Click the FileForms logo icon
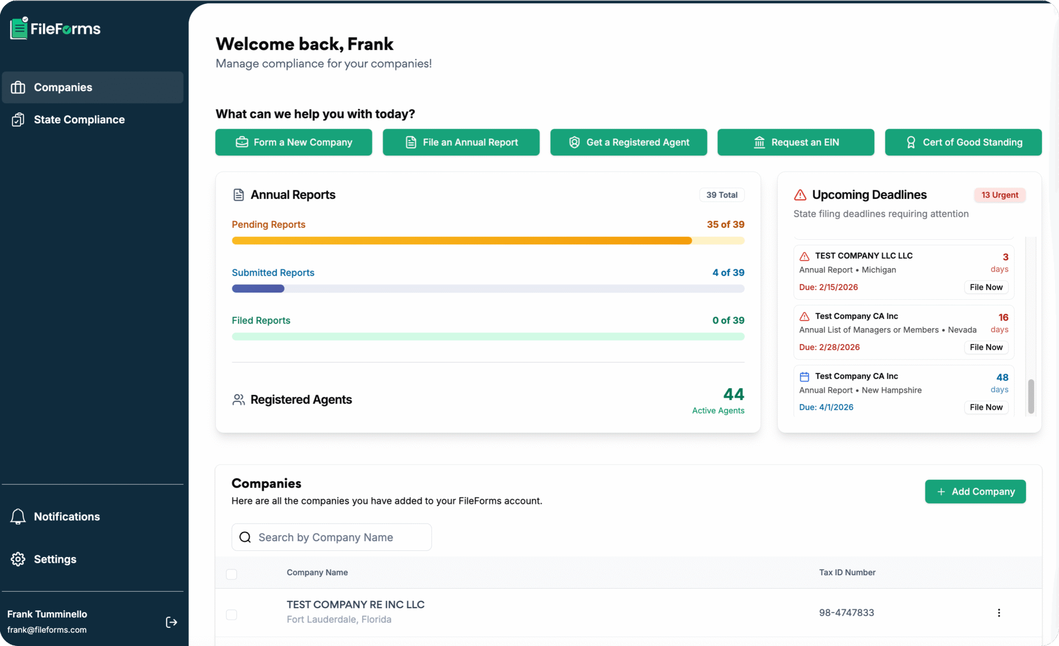Screen dimensions: 1059x646 tap(19, 29)
